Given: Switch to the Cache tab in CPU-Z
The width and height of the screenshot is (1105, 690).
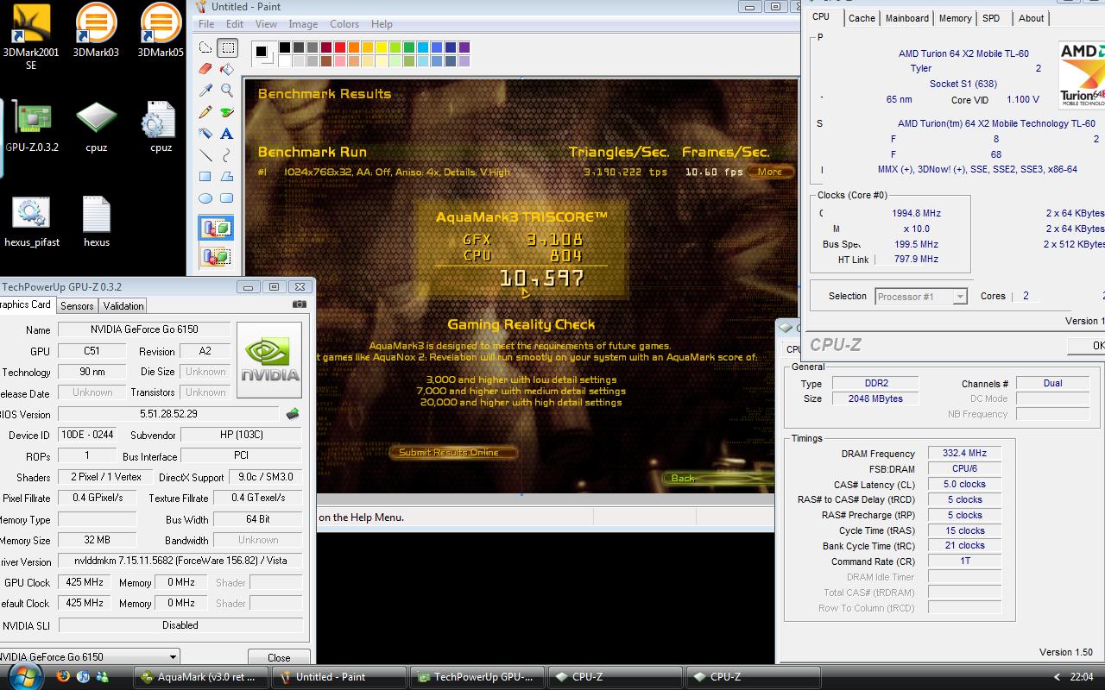Looking at the screenshot, I should [x=862, y=18].
